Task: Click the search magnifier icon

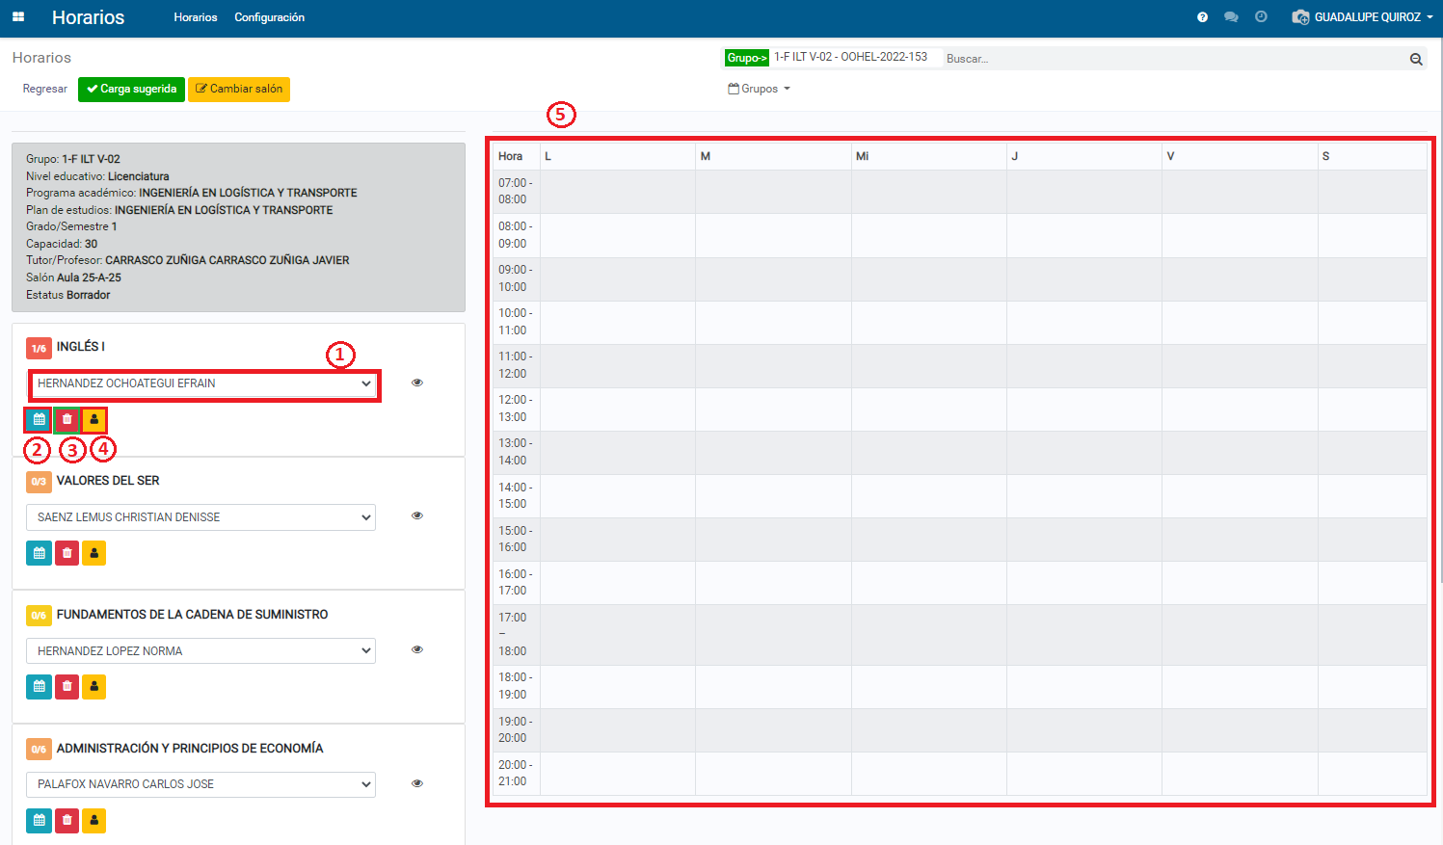Action: point(1416,59)
